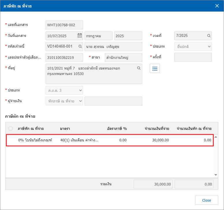Open the หักภาษี ณ ที่จ่าย payer dropdown
Viewport: 224px width, 210px height.
point(64,101)
